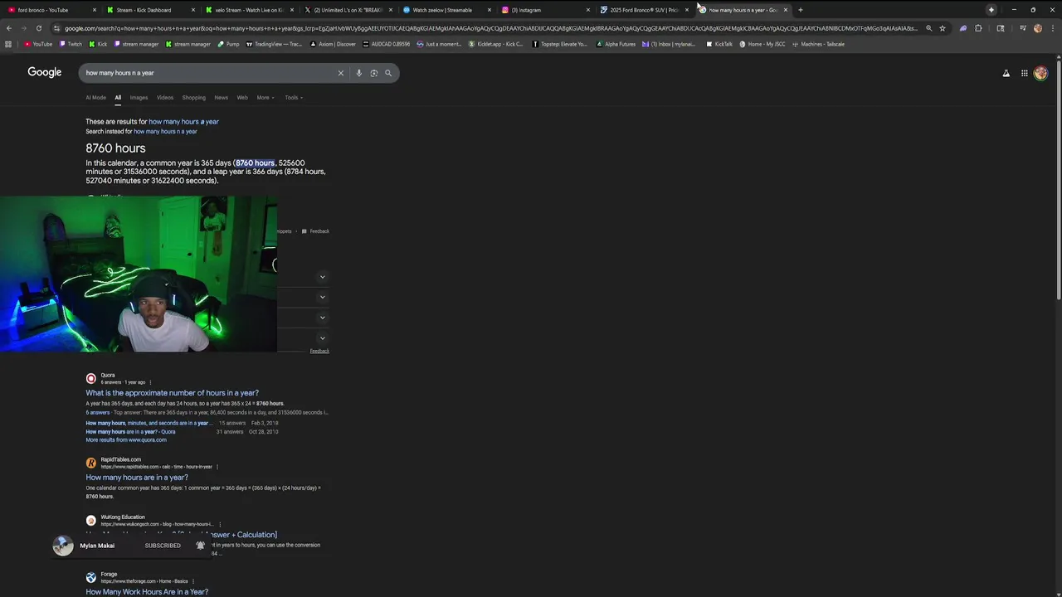Open YouTube bookmark in bookmarks bar
The width and height of the screenshot is (1062, 597).
click(38, 44)
